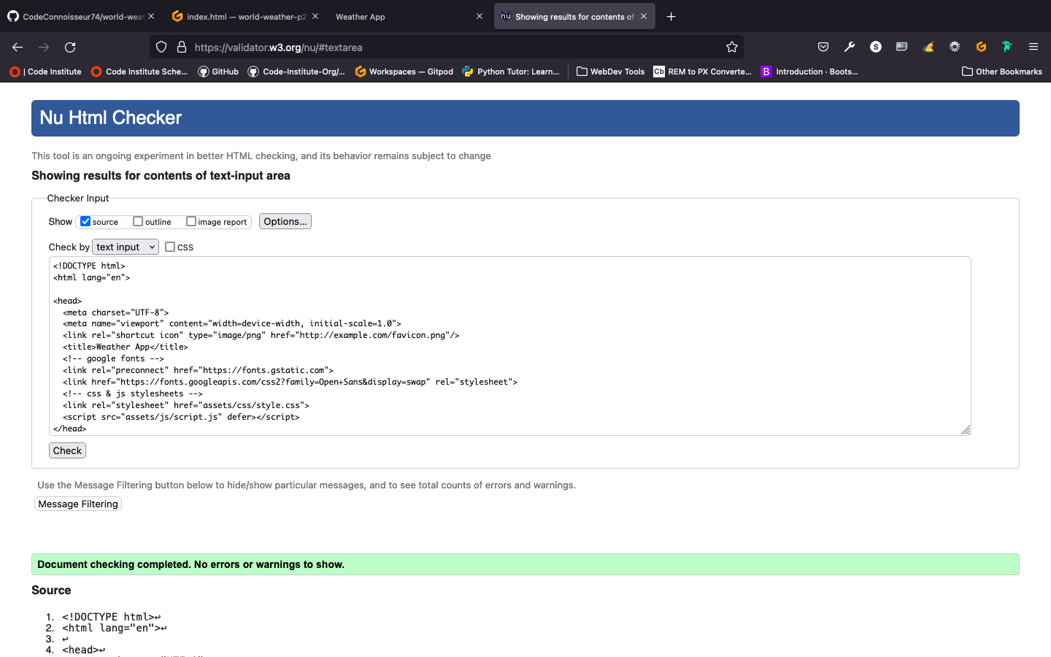
Task: Close the index.html Gitpod tab
Action: [x=315, y=16]
